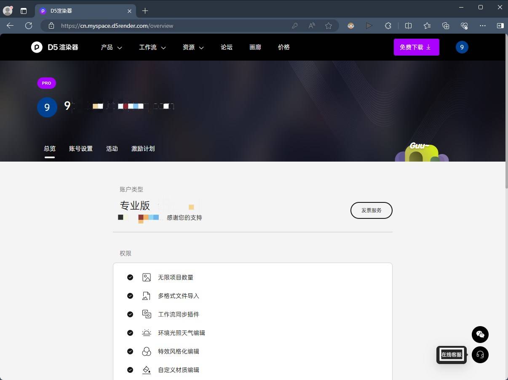Screen dimensions: 508x380
Task: Open the 产品 dropdown menu
Action: point(112,47)
